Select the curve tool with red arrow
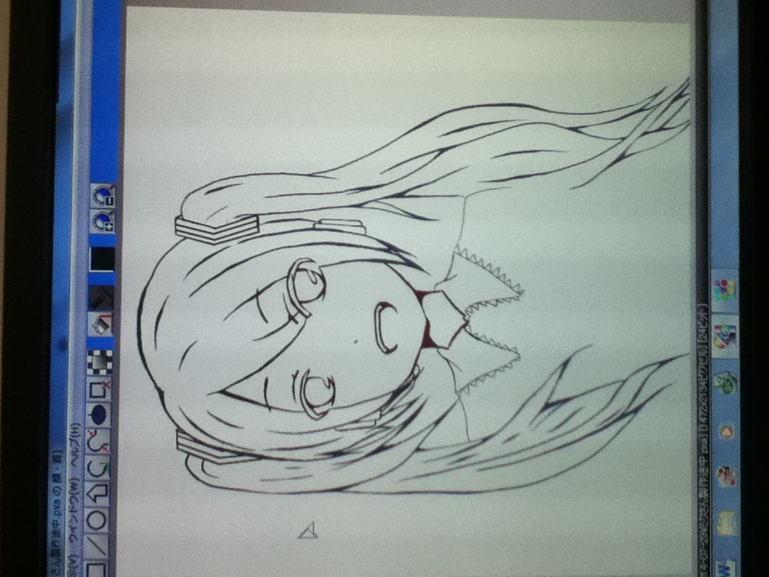Screen dimensions: 769x577 pos(99,440)
